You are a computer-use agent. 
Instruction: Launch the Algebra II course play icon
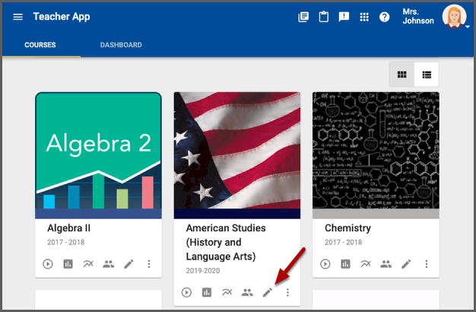pos(49,264)
